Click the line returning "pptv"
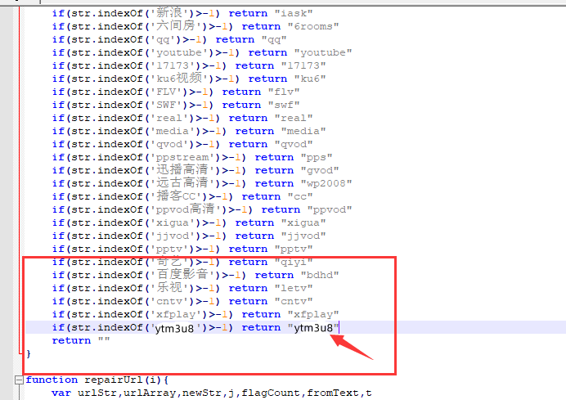The image size is (566, 400). (x=182, y=249)
